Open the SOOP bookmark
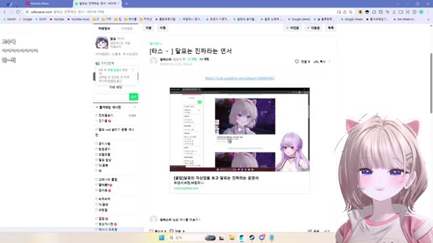 [x=41, y=20]
